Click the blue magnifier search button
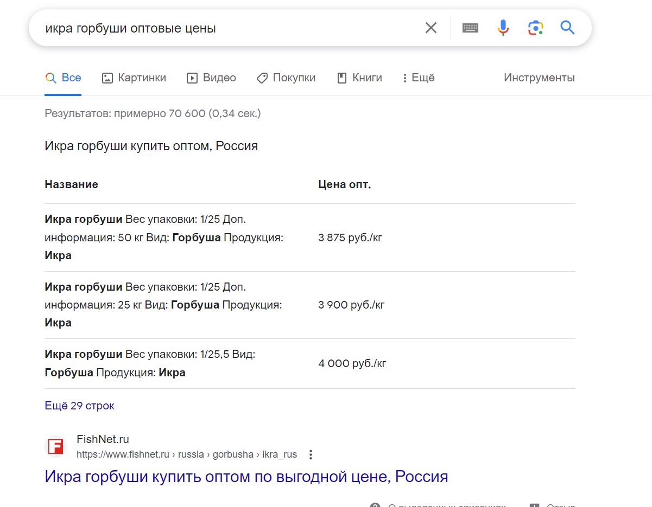This screenshot has height=507, width=652. click(567, 28)
